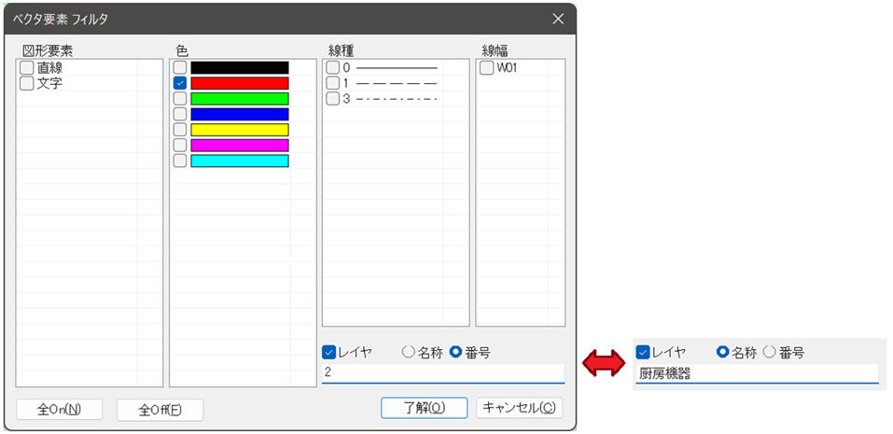893x434 pixels.
Task: Click the 全On(N) button
Action: (60, 409)
